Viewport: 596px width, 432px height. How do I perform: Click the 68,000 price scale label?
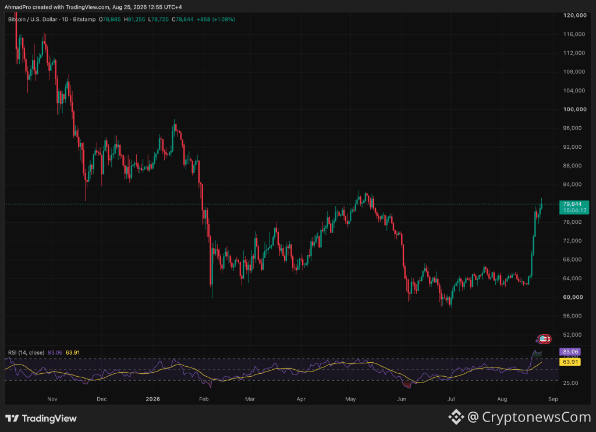tap(573, 260)
